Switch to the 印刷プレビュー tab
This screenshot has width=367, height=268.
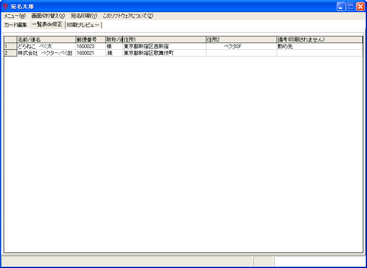(x=83, y=25)
